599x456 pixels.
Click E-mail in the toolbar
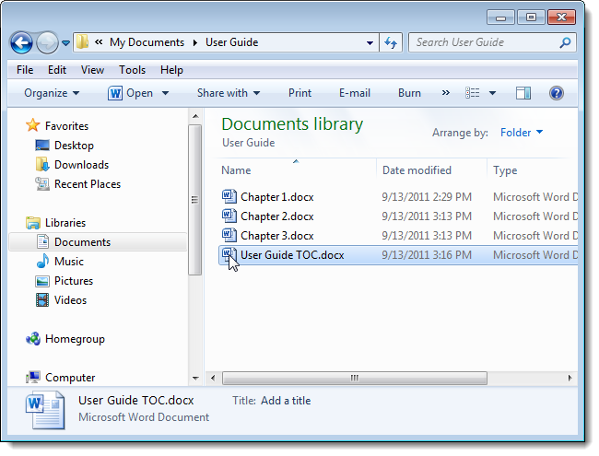point(355,93)
